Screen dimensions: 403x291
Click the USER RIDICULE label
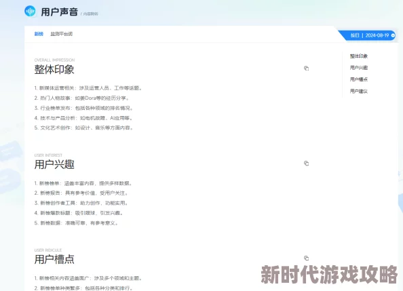point(48,250)
